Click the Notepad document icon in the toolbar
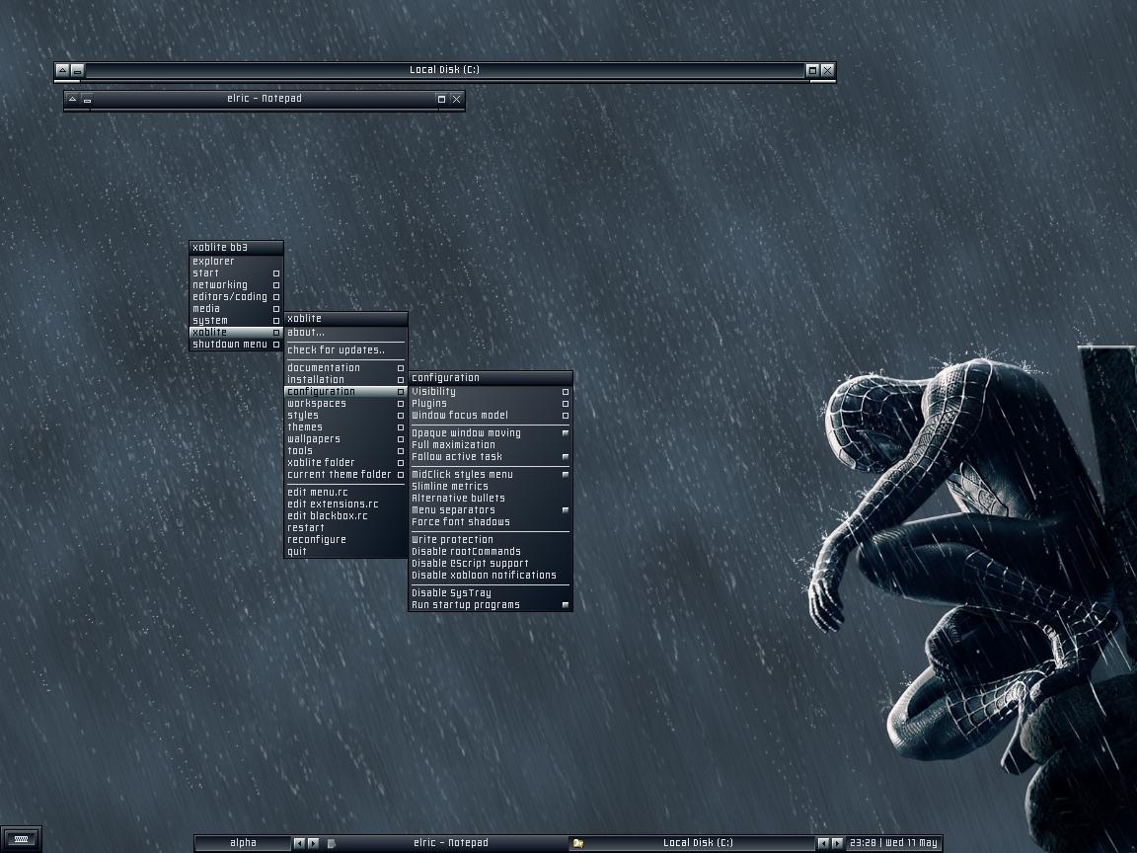 click(x=332, y=843)
